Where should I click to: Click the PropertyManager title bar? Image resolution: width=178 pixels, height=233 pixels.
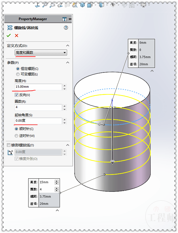click(38, 19)
